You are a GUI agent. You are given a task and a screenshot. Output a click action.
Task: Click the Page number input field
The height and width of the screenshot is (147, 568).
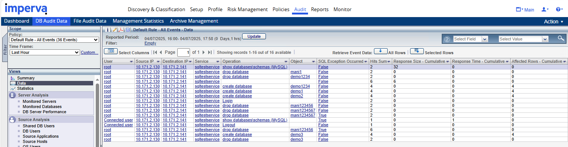tap(184, 52)
